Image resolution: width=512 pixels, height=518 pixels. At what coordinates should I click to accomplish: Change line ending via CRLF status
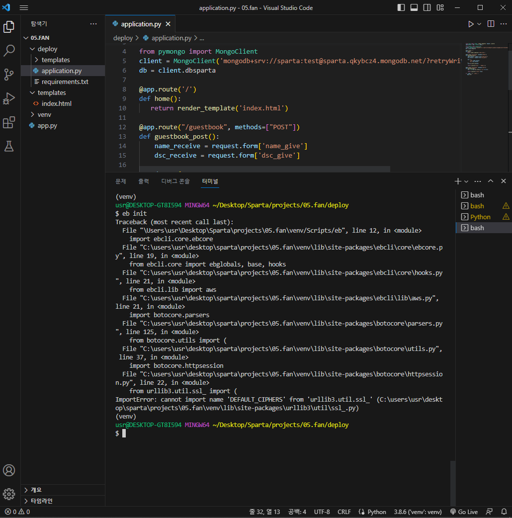[344, 512]
